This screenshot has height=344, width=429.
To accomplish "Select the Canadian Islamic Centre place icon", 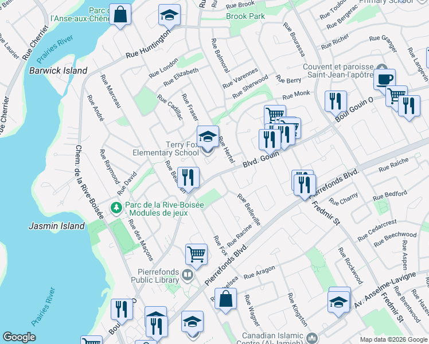I will tap(313, 338).
